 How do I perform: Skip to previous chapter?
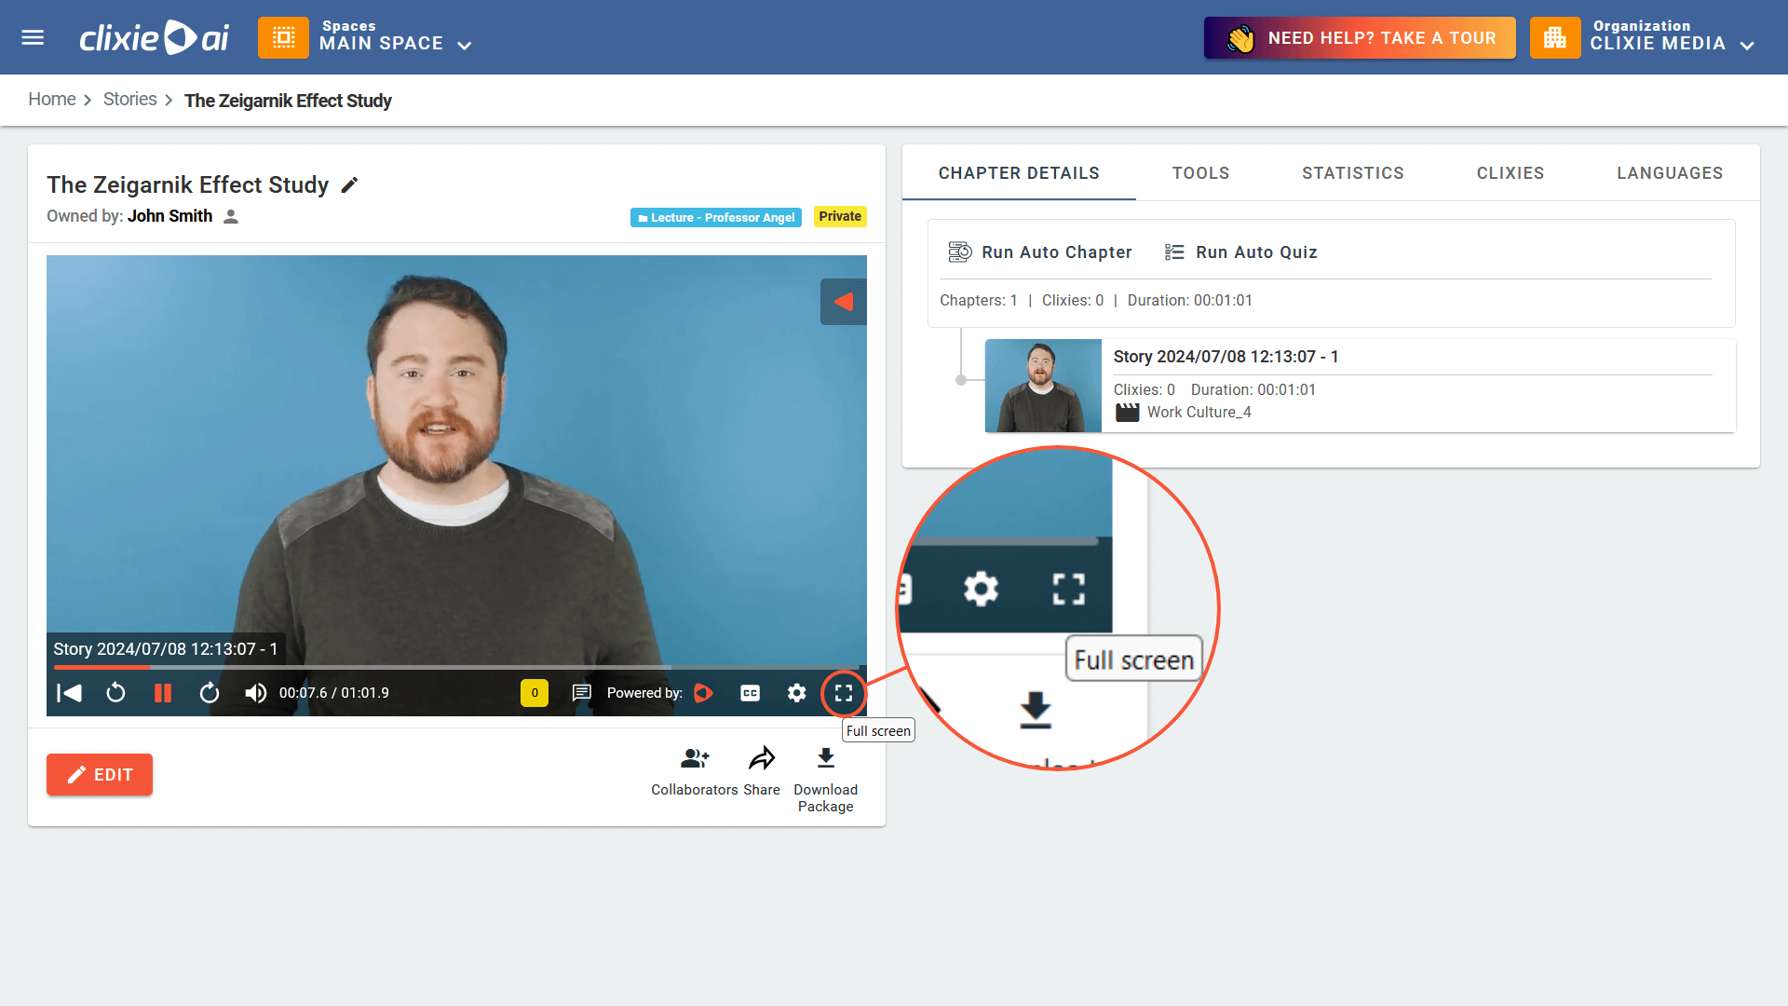point(69,693)
